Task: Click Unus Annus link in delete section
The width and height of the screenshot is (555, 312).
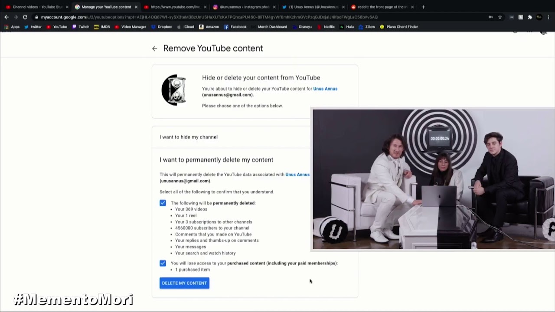Action: point(297,174)
